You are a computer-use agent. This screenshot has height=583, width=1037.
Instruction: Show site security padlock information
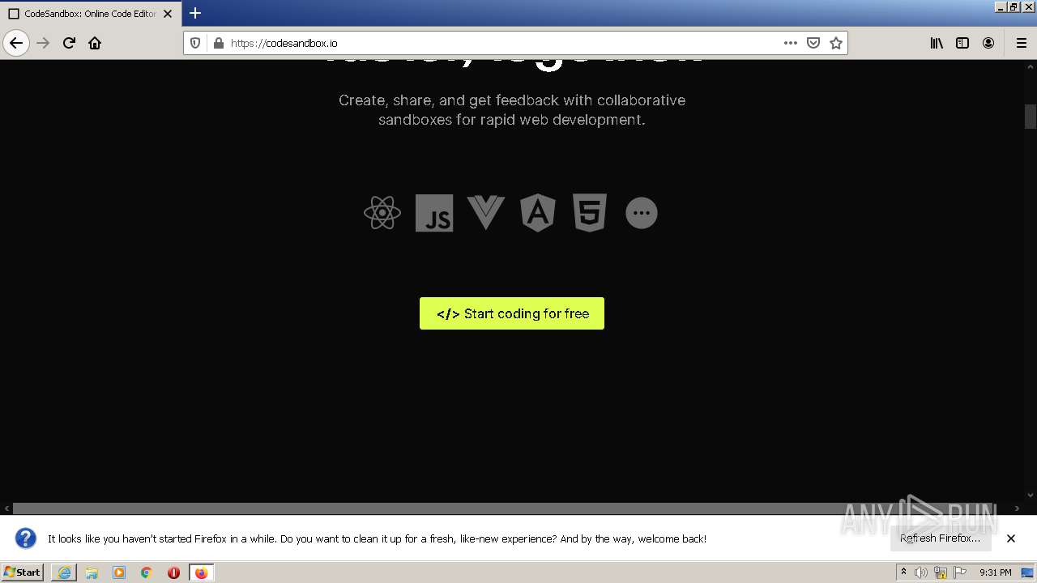pyautogui.click(x=218, y=43)
